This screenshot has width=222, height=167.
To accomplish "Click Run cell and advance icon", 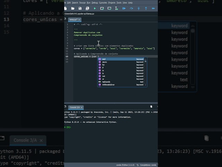I will point(109,8).
